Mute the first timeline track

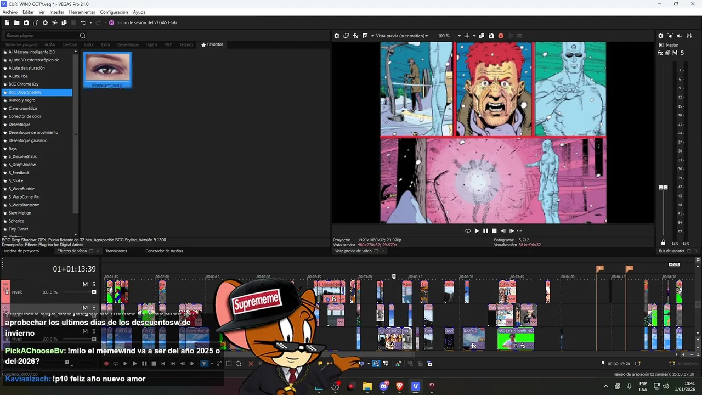point(85,284)
